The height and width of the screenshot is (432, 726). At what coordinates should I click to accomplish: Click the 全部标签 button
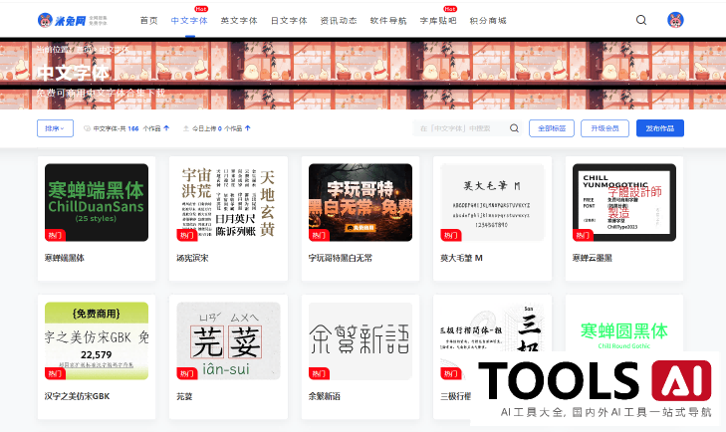(552, 128)
